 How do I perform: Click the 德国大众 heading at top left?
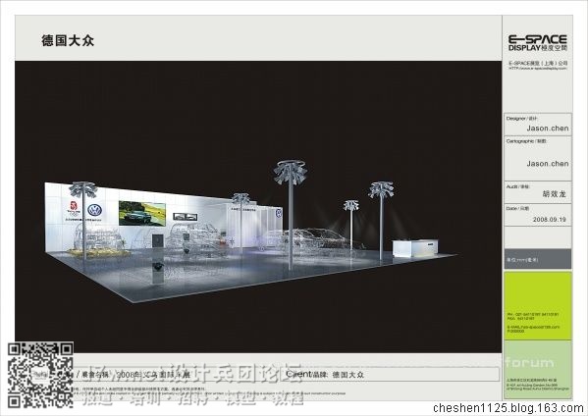click(68, 40)
